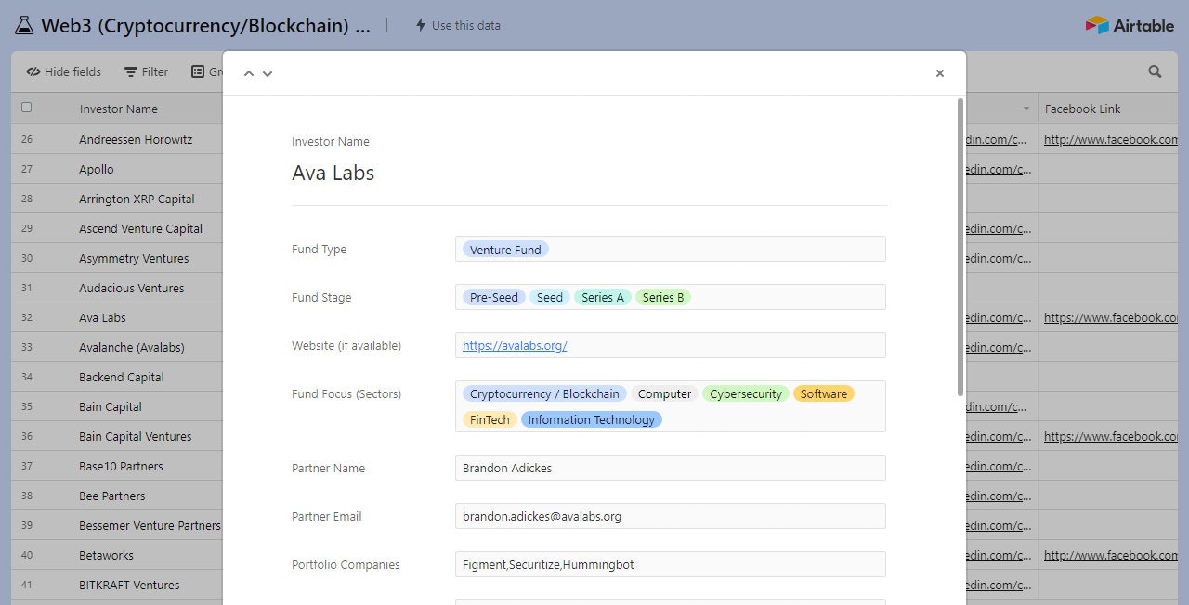Click the record dialog vertical scrollbar

tap(960, 247)
